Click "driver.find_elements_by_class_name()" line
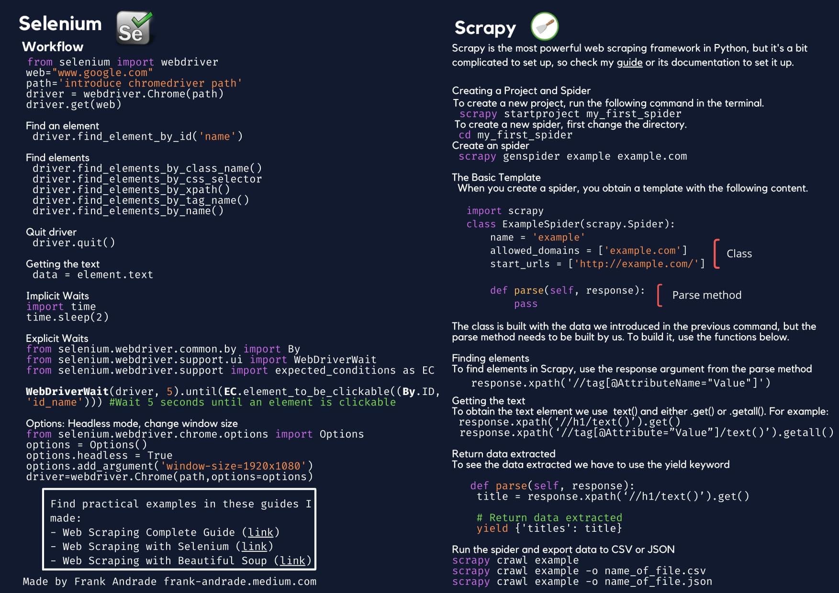The image size is (839, 593). [x=147, y=168]
